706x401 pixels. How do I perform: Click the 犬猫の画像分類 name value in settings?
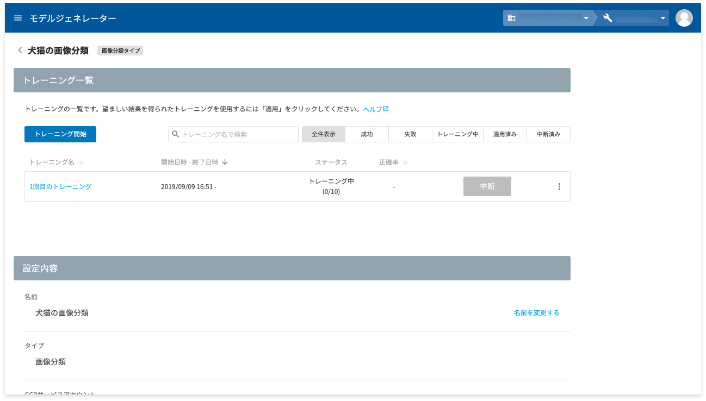[62, 312]
